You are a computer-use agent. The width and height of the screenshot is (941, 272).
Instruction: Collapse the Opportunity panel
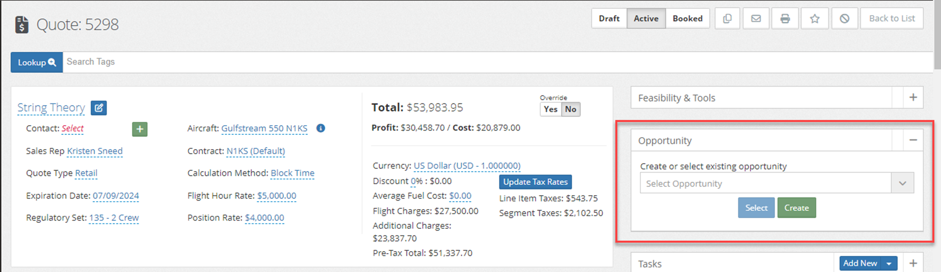pos(913,140)
